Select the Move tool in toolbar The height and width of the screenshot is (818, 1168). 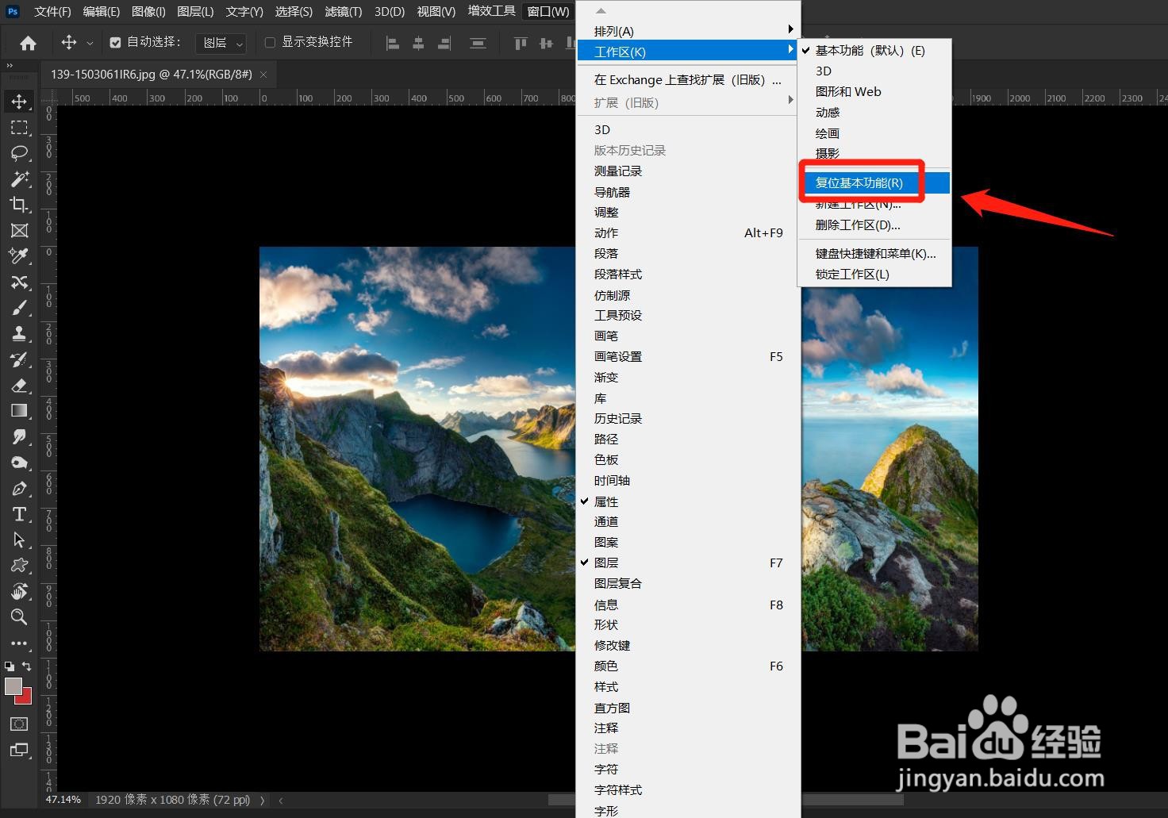tap(19, 102)
